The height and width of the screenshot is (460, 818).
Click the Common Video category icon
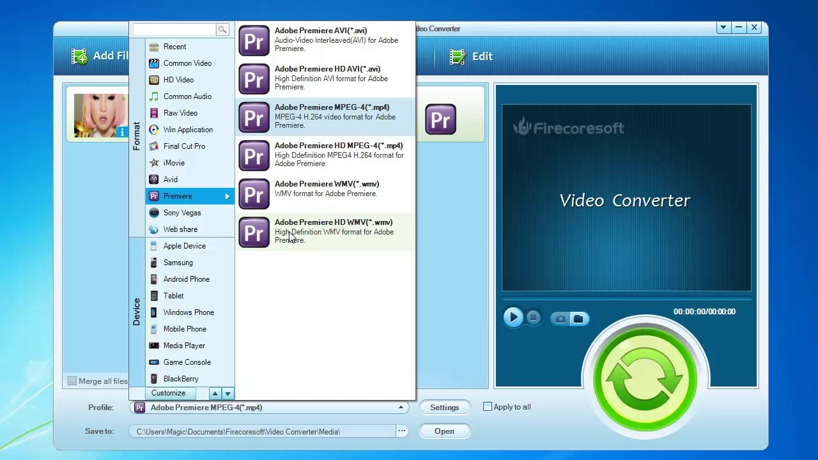click(154, 63)
